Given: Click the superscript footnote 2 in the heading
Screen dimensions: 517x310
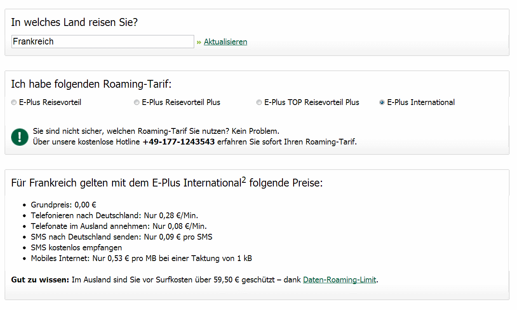Looking at the screenshot, I should tap(244, 180).
